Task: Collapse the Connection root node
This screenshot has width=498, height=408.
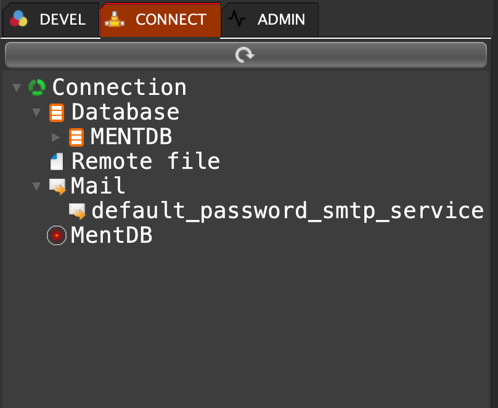Action: pyautogui.click(x=17, y=88)
